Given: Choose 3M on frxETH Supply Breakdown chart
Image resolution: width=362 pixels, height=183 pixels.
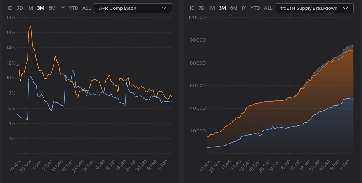Looking at the screenshot, I should tap(222, 8).
